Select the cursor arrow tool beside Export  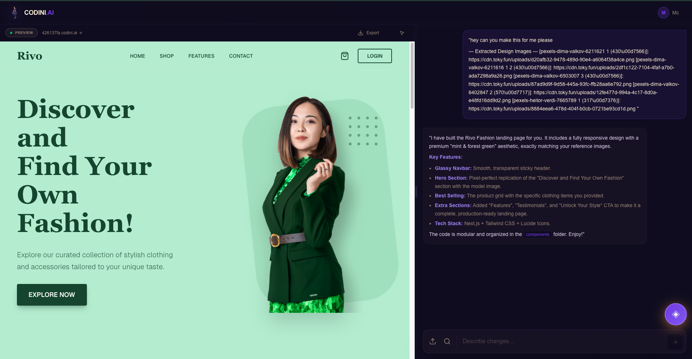click(x=402, y=33)
